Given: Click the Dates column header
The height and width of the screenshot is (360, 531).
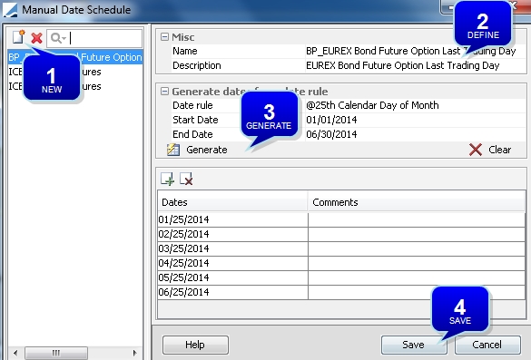Looking at the screenshot, I should 232,202.
